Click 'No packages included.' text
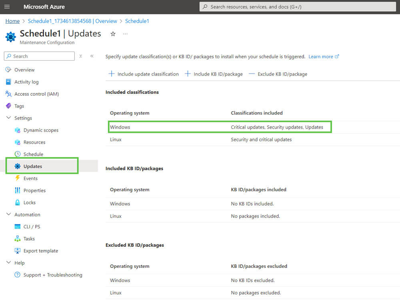This screenshot has width=400, height=301. pyautogui.click(x=255, y=216)
